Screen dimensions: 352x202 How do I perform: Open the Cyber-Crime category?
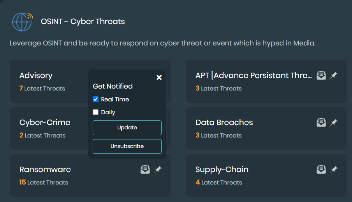[45, 123]
